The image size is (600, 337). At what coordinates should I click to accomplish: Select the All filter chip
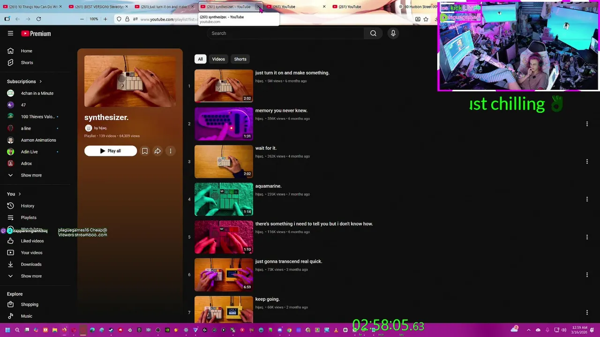200,59
